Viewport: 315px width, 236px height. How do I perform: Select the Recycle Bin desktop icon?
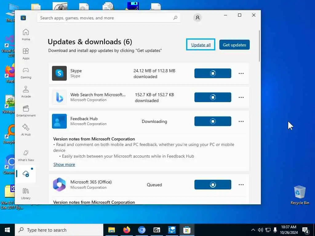point(300,195)
